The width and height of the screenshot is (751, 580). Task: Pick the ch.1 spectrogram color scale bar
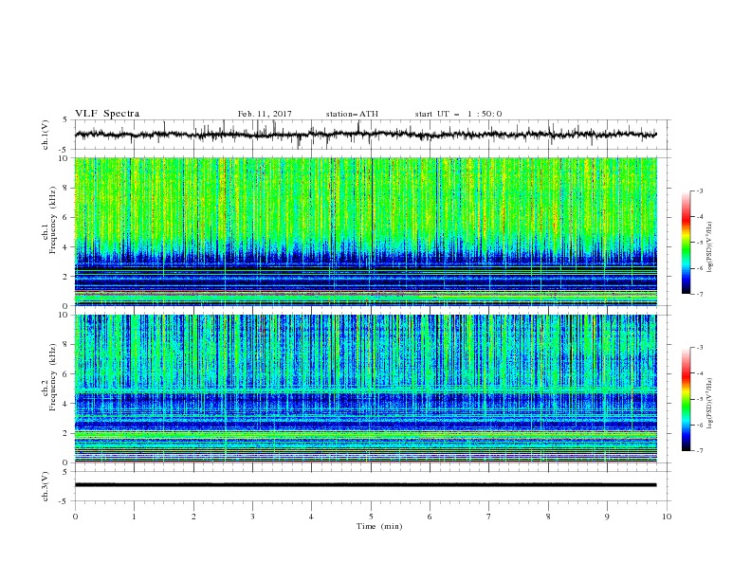tap(686, 243)
